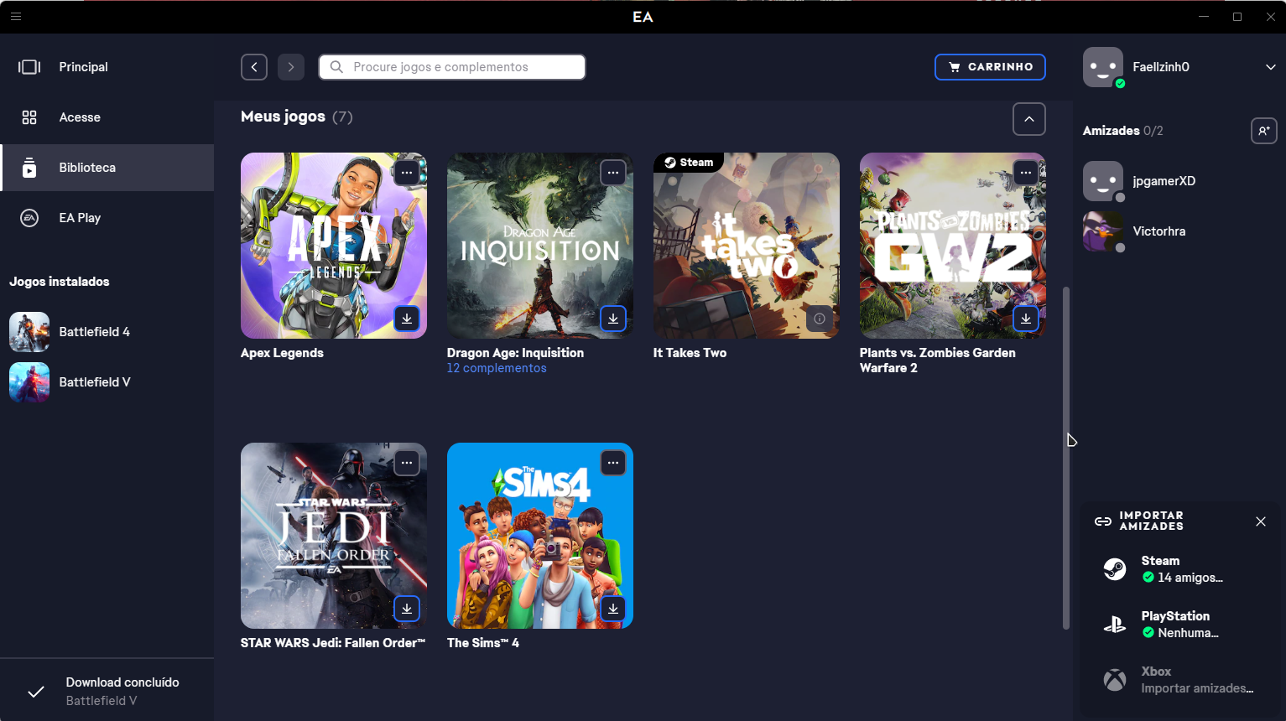Click the download icon on Apex Legends

tap(407, 319)
